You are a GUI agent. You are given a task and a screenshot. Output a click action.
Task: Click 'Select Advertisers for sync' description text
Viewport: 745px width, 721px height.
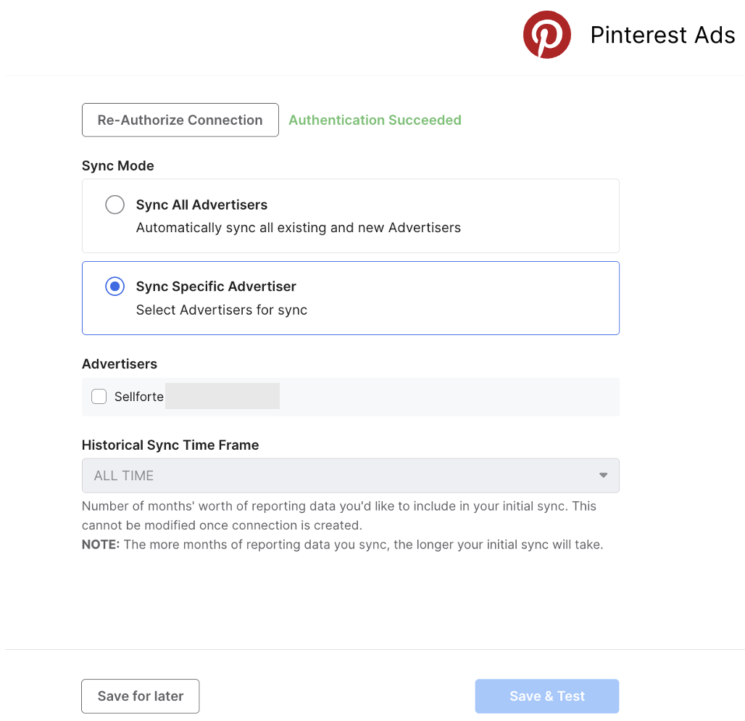tap(221, 310)
